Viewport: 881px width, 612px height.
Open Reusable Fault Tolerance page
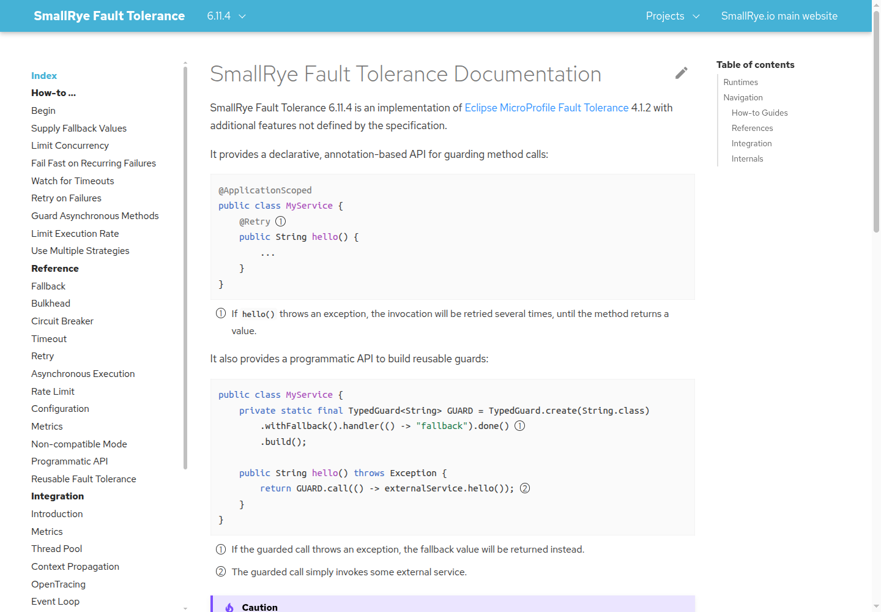point(84,479)
